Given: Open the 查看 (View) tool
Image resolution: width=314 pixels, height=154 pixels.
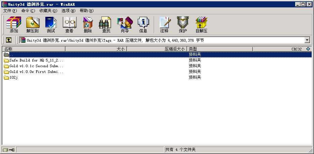Looking at the screenshot, I should click(x=69, y=25).
